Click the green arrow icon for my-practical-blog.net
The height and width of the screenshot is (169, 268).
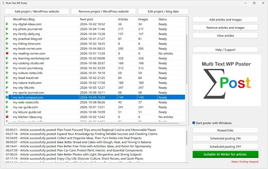coord(7,39)
